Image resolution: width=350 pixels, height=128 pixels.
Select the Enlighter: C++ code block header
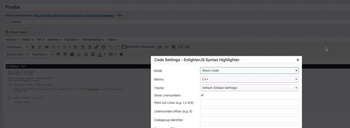tap(78, 66)
